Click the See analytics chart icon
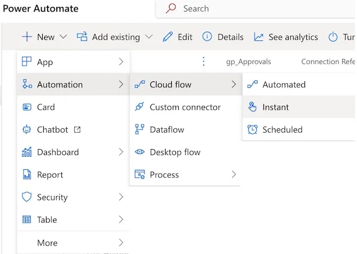357x254 pixels. click(x=259, y=37)
